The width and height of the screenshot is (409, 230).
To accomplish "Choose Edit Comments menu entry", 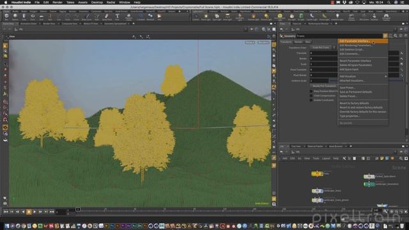I will [x=362, y=54].
